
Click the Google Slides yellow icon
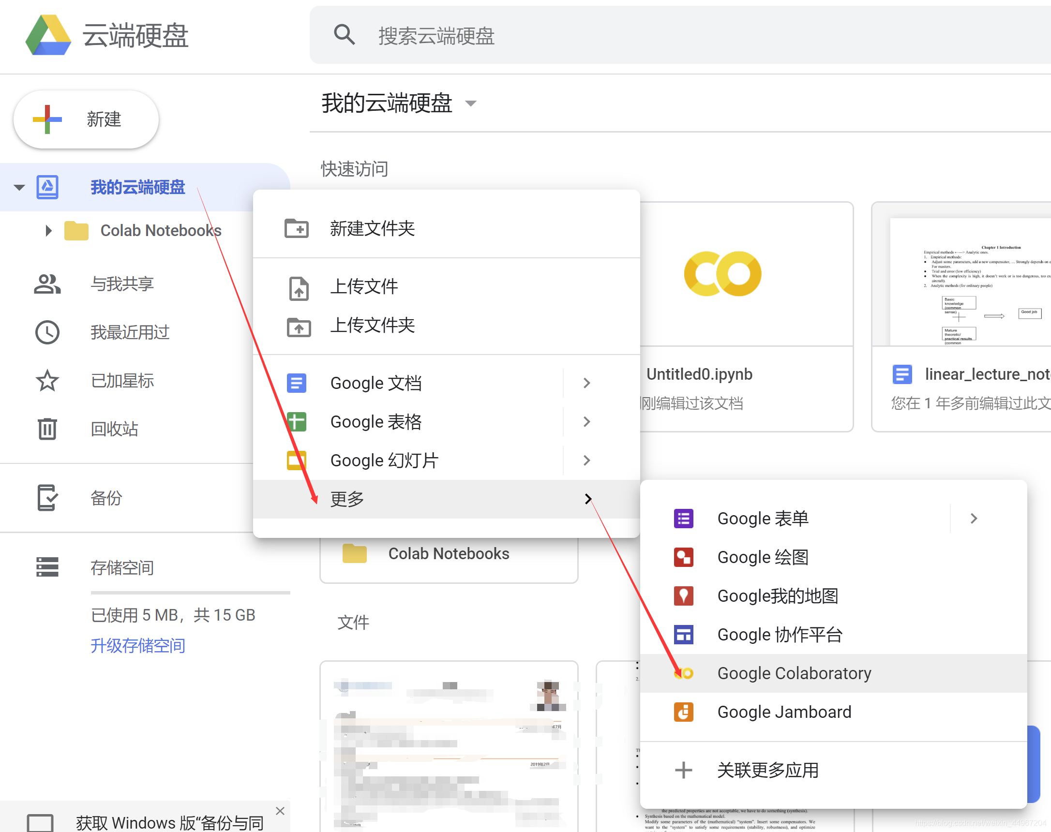point(297,461)
